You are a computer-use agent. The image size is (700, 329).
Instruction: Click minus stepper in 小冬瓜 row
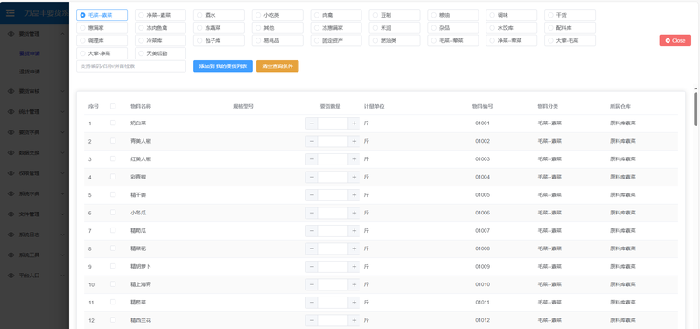coord(311,213)
